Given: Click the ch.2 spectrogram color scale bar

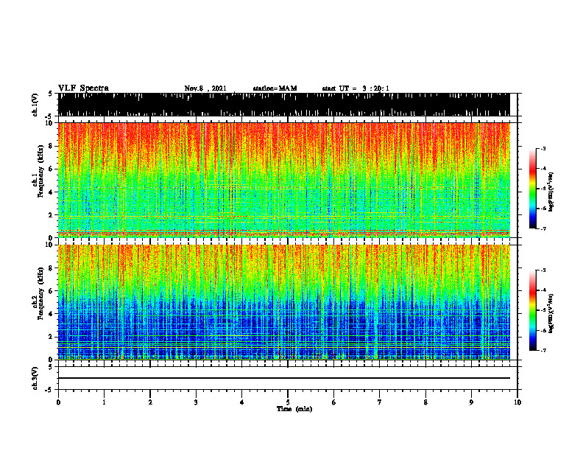Looking at the screenshot, I should pos(532,310).
